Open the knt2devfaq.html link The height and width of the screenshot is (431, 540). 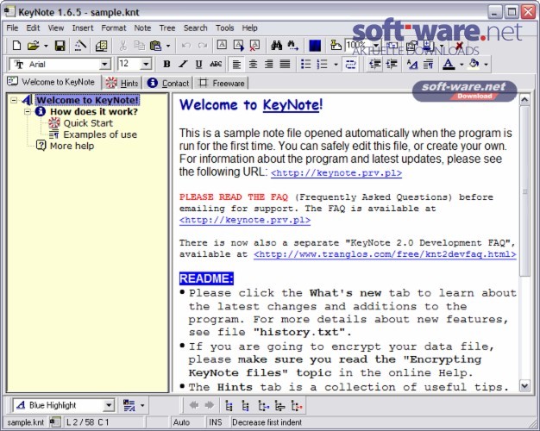[x=385, y=254]
